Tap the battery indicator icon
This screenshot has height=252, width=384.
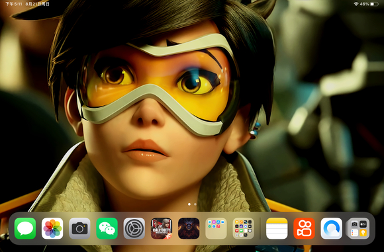point(375,4)
